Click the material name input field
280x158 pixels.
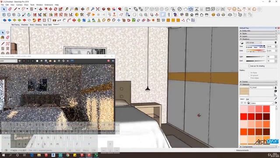261,87
